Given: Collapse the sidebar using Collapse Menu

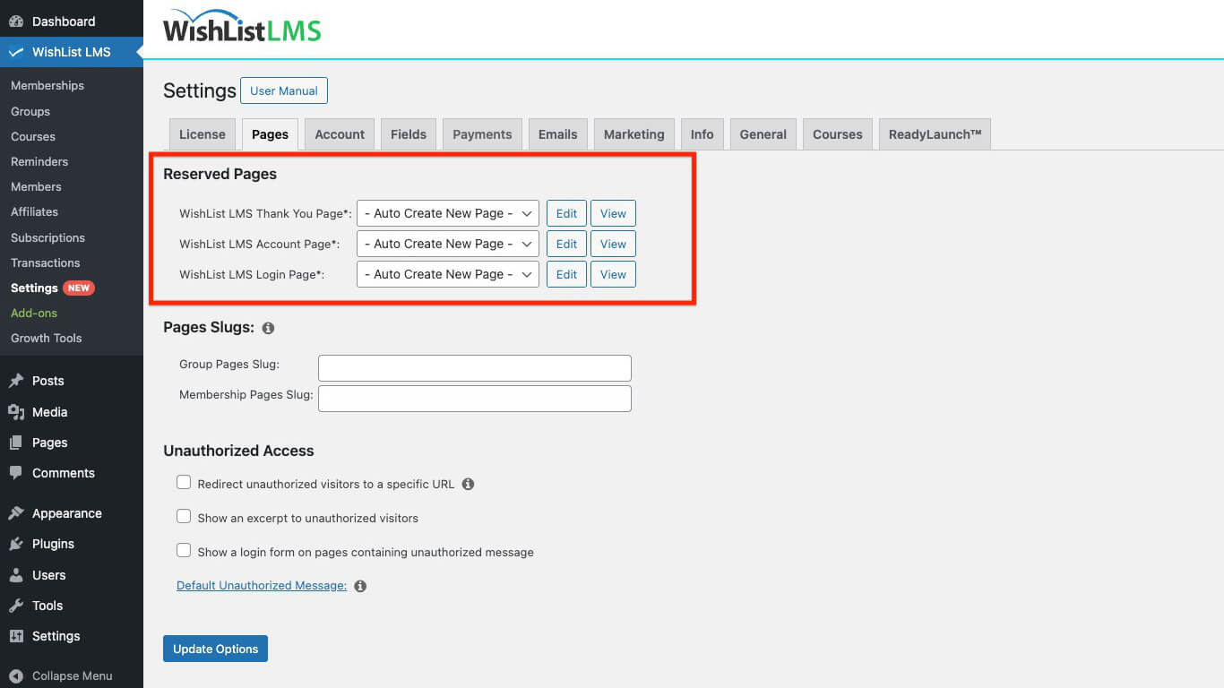Looking at the screenshot, I should point(72,676).
